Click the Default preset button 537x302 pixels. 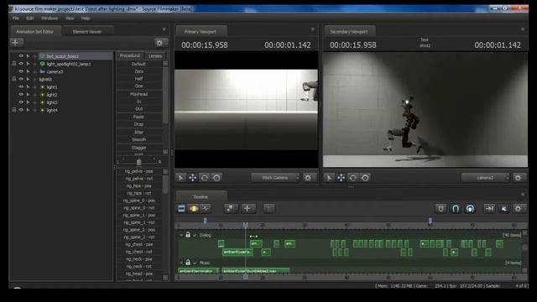click(x=138, y=64)
